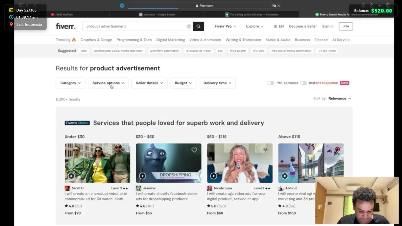Screen dimensions: 402x226
Task: Open the Digital Marketing category
Action: coord(171,40)
